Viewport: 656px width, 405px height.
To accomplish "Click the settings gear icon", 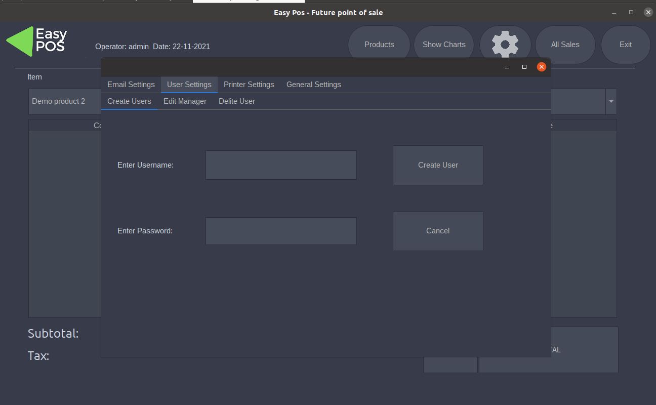I will [x=505, y=45].
